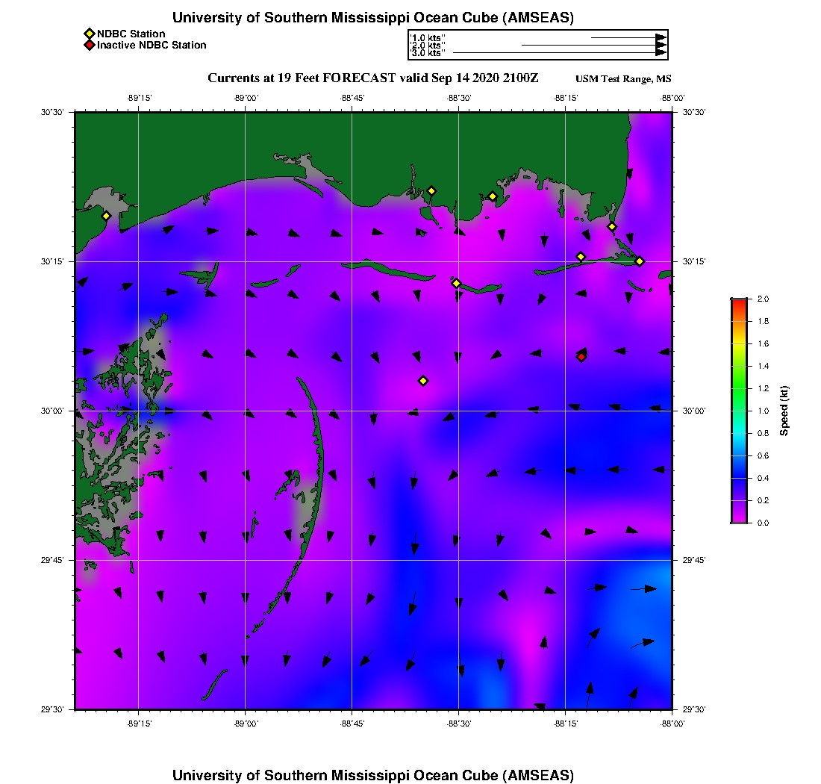Click yellow station marker on island near 88°30'
Image resolution: width=821 pixels, height=784 pixels.
click(456, 283)
